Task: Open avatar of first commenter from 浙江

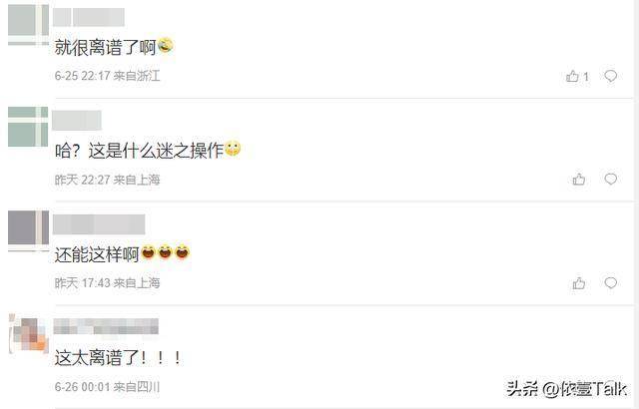Action: [28, 24]
